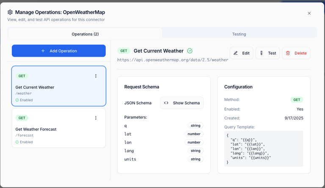Click the units parameter name
Image resolution: width=325 pixels, height=188 pixels.
pos(130,159)
